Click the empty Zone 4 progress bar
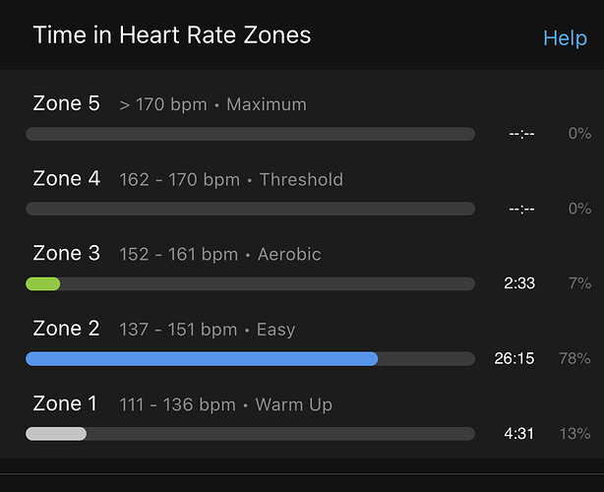Image resolution: width=604 pixels, height=492 pixels. pyautogui.click(x=251, y=209)
